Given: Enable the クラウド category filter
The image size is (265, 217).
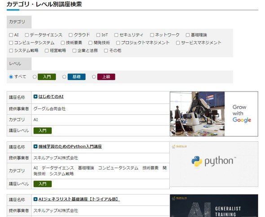Looking at the screenshot, I should [71, 35].
